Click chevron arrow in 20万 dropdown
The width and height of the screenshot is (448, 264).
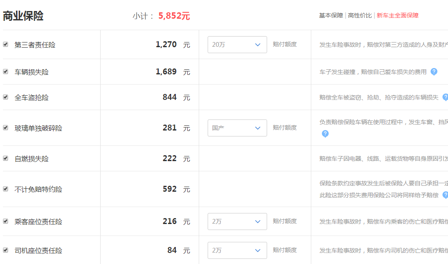click(x=258, y=45)
